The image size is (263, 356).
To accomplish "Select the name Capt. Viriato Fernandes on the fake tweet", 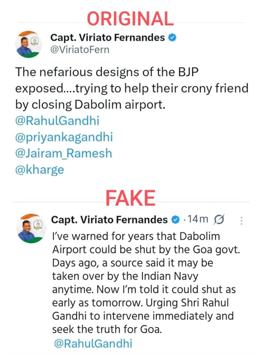I will point(109,220).
